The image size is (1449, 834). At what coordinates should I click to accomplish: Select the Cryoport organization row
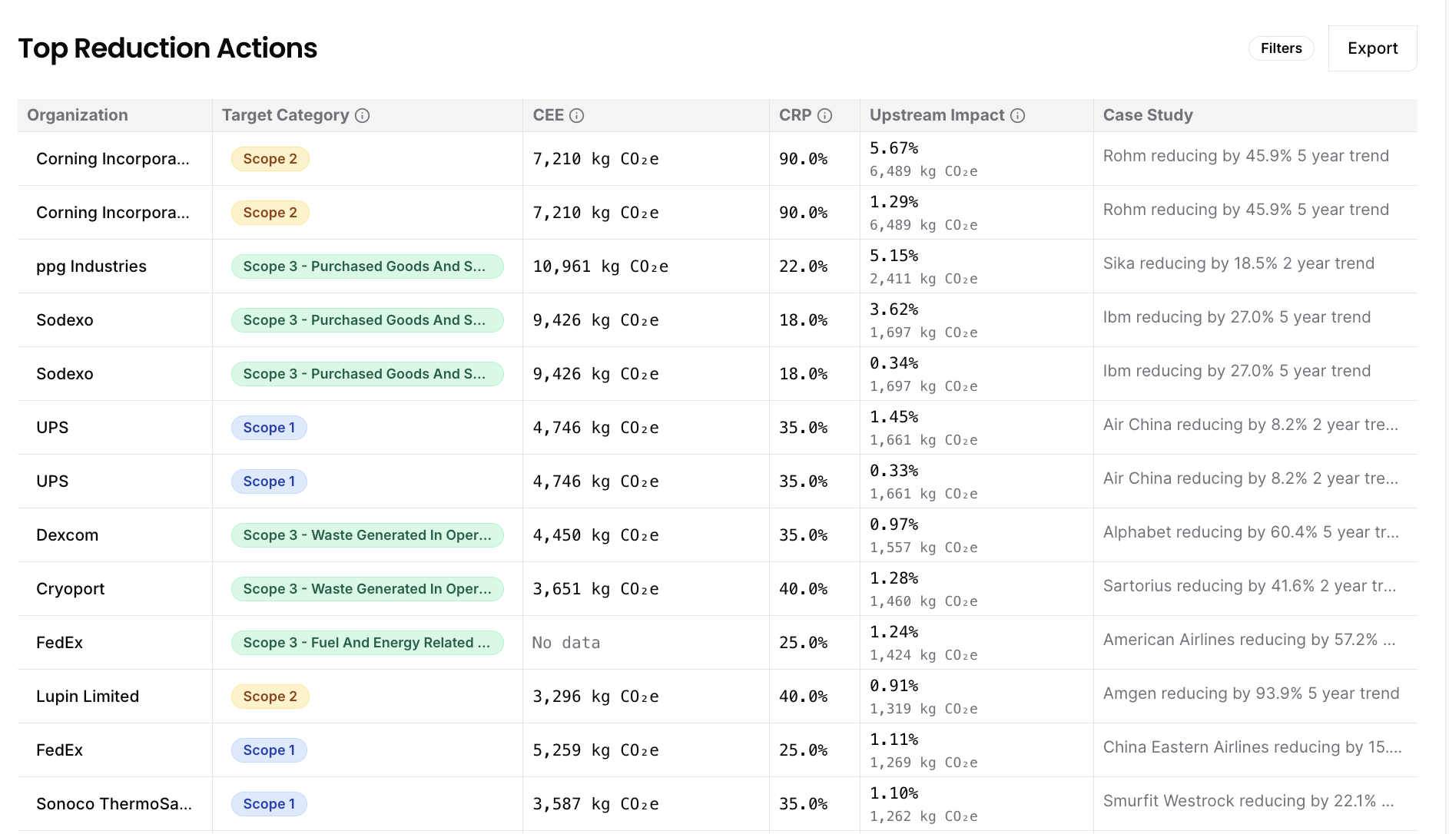tap(71, 589)
